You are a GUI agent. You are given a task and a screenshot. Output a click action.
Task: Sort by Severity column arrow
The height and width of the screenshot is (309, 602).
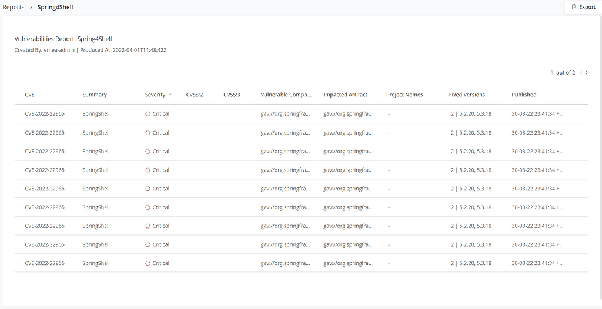(x=170, y=95)
